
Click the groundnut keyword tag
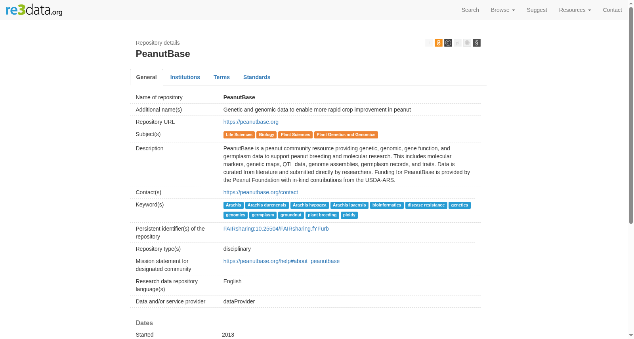pos(291,215)
